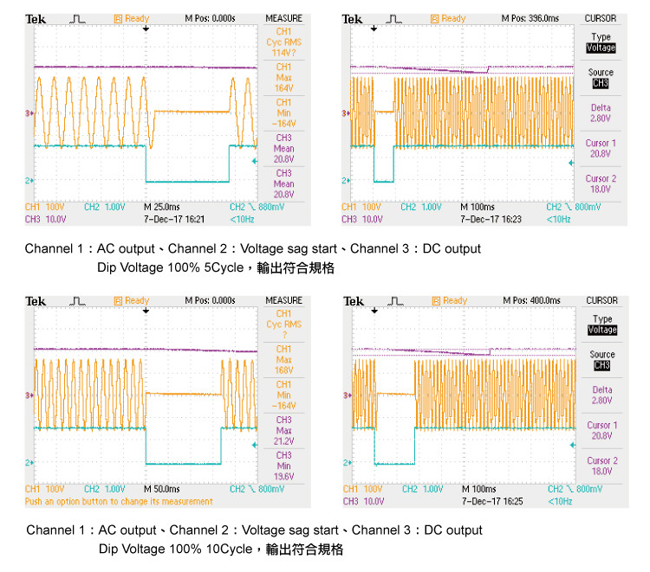The width and height of the screenshot is (650, 572).
Task: Select CH3 Max 21.2V measurement in bottom-left scope
Action: pos(283,430)
